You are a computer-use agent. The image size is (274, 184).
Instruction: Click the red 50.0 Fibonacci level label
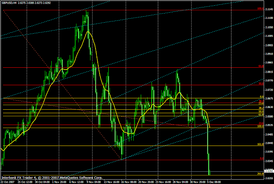[x=261, y=83]
